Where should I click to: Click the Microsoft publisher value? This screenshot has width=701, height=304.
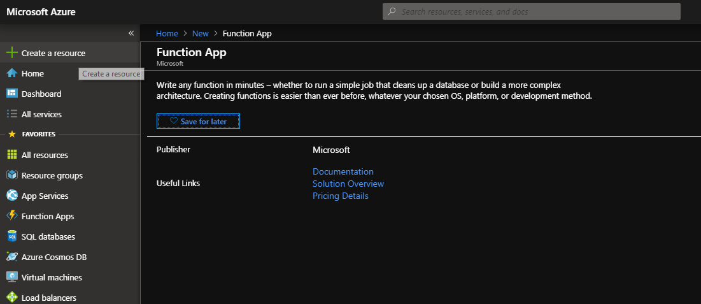(331, 150)
